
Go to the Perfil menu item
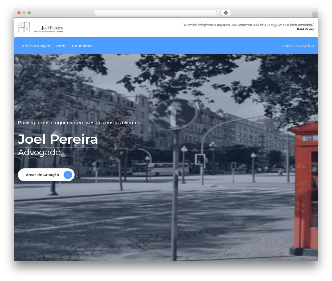pos(61,46)
